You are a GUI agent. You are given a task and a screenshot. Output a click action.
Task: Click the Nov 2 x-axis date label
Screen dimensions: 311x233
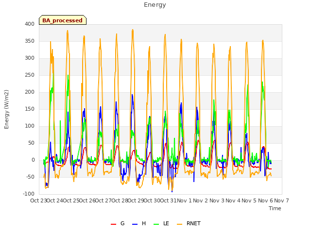coord(201,200)
